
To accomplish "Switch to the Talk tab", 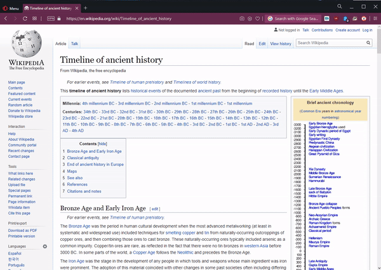I will pos(74,44).
